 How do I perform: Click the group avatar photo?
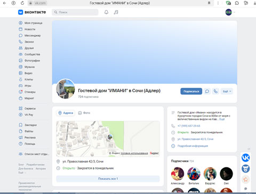pos(66,89)
